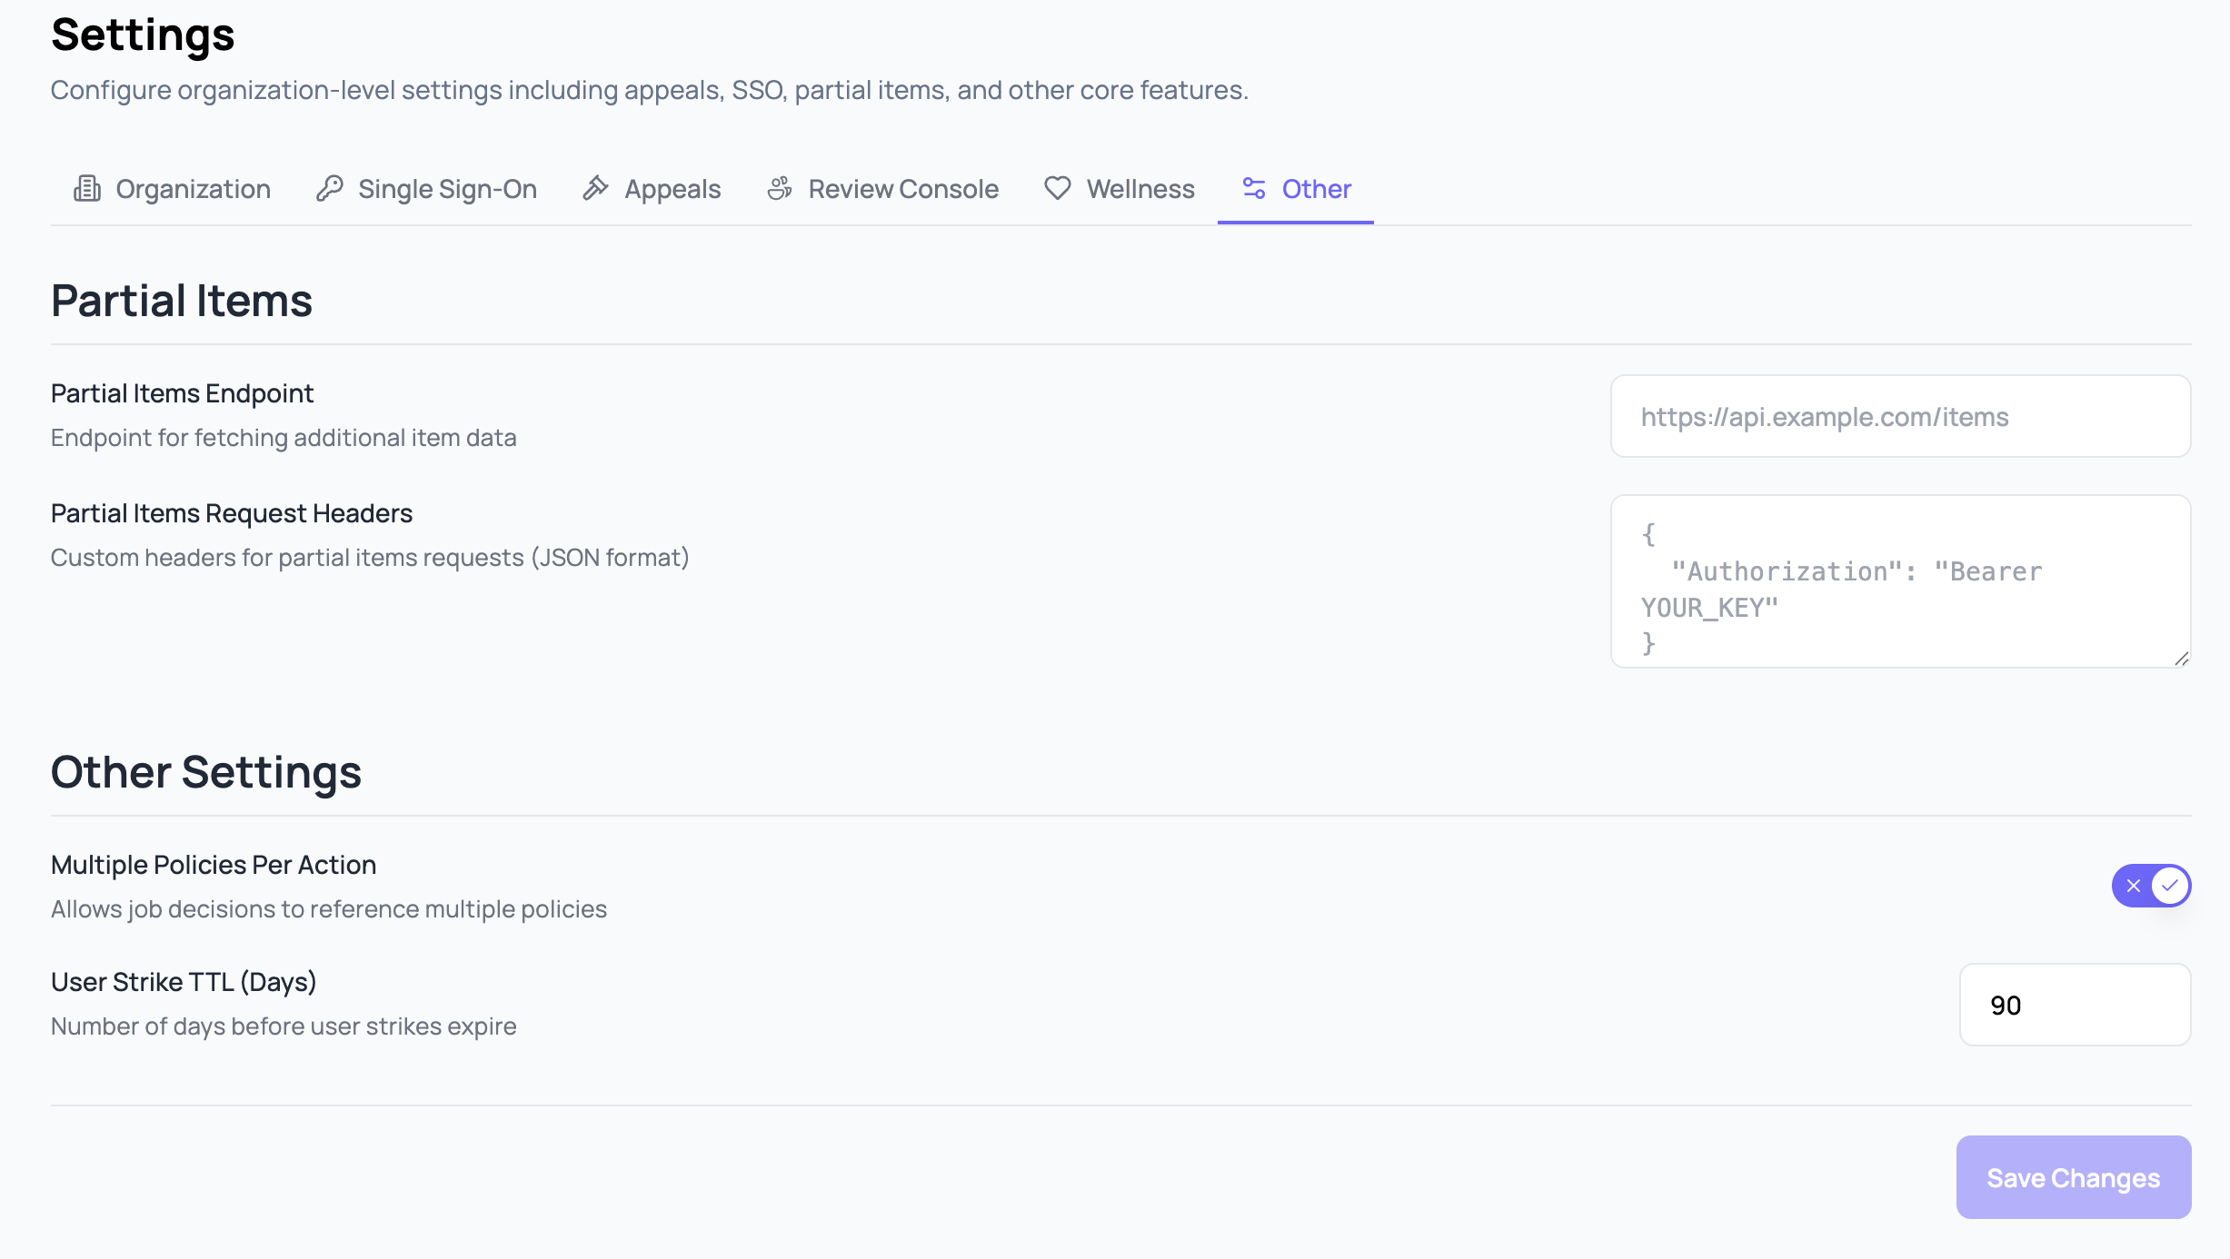2230x1259 pixels.
Task: Click the Review Console icon
Action: point(780,188)
